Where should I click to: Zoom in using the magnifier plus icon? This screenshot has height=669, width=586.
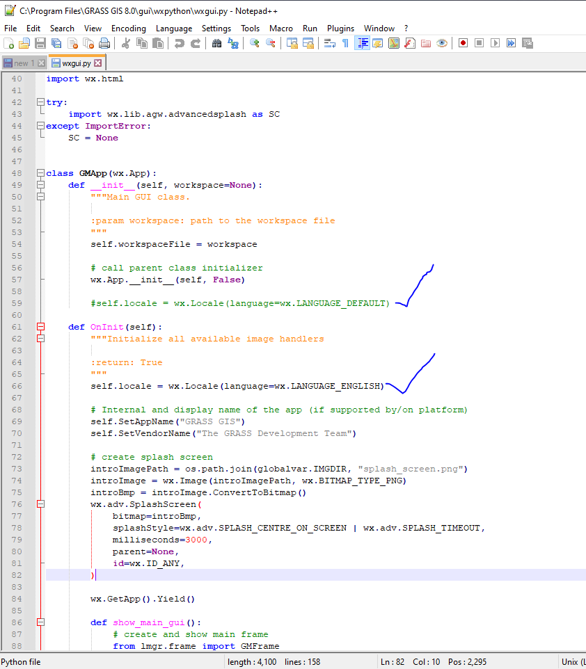255,43
